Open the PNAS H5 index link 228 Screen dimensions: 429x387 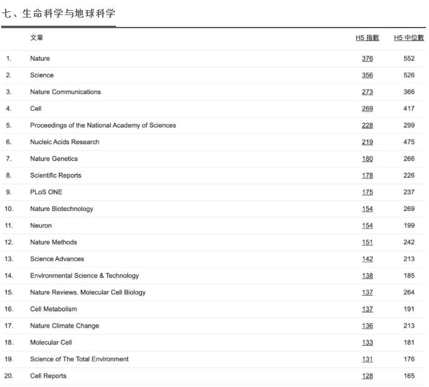367,125
